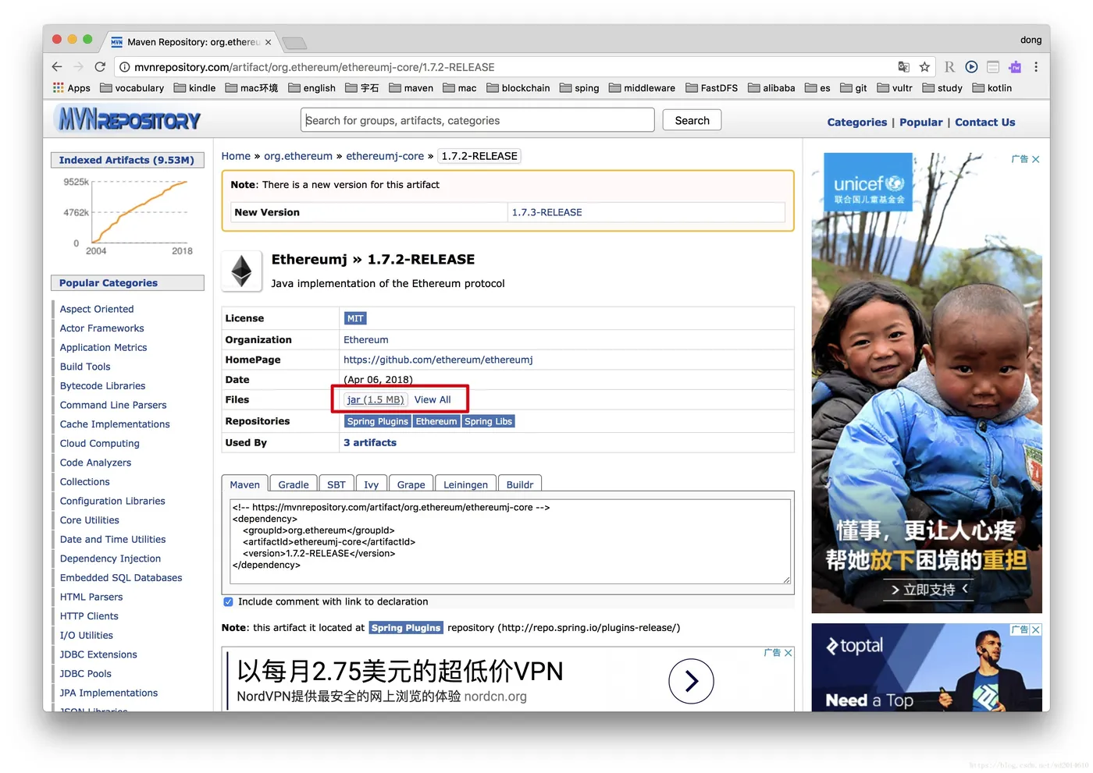This screenshot has width=1093, height=773.
Task: Switch to the Buildr tab
Action: [x=520, y=484]
